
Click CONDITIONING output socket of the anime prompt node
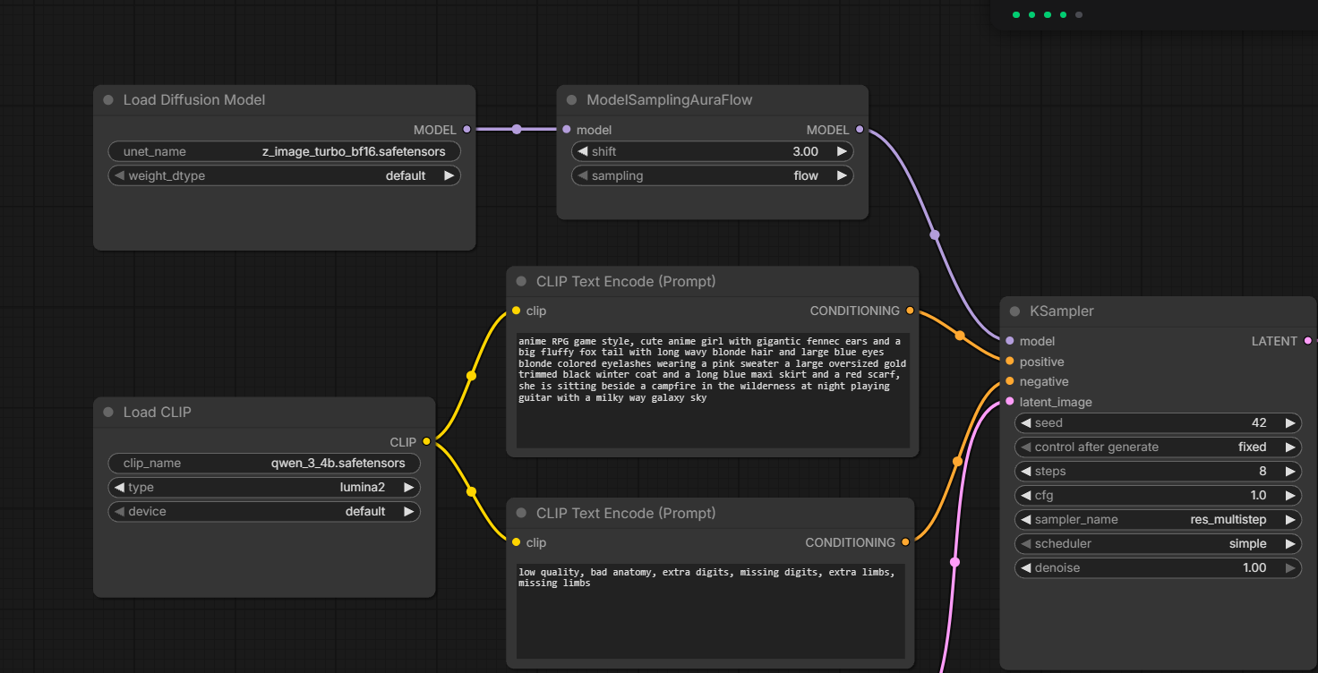910,311
